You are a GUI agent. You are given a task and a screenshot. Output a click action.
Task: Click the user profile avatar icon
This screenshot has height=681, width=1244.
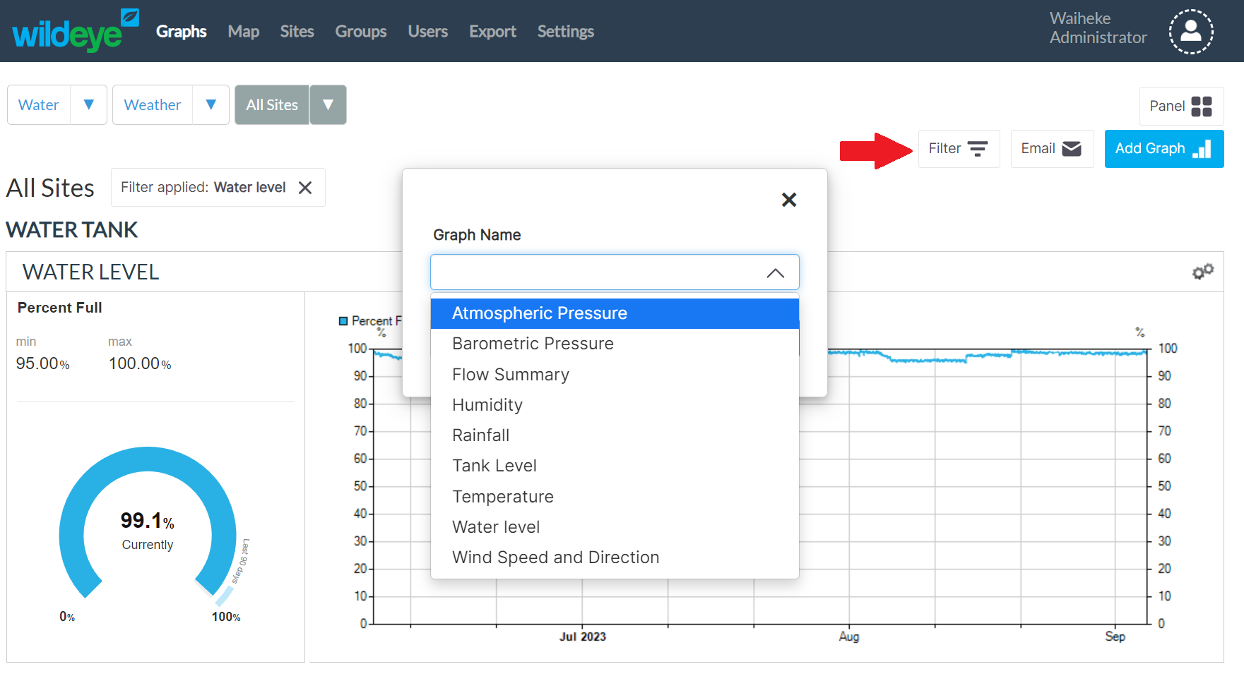(x=1190, y=32)
